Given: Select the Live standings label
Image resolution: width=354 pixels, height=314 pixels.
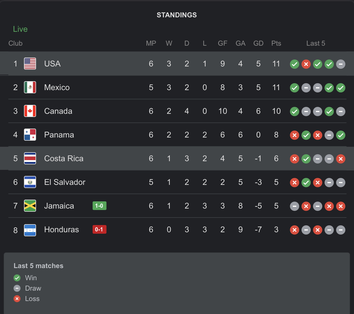Looking at the screenshot, I should tap(20, 29).
